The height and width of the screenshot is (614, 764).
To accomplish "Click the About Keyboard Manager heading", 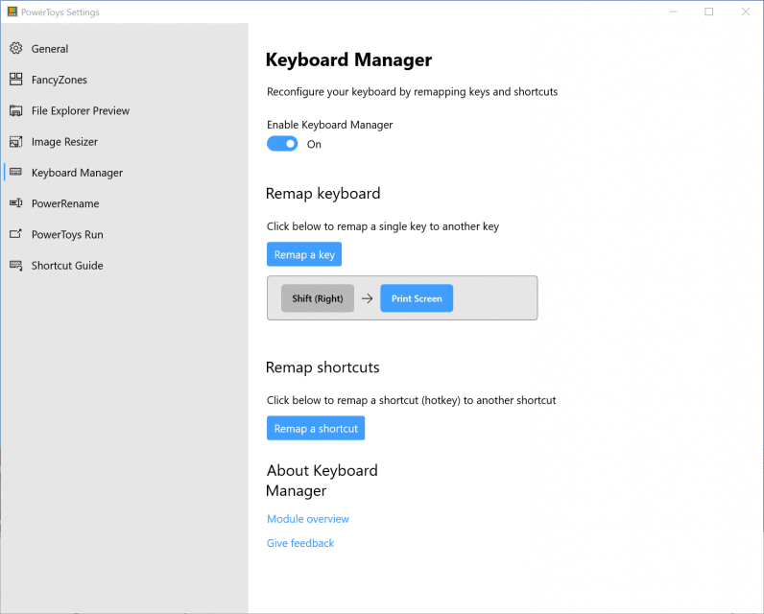I will pyautogui.click(x=322, y=481).
